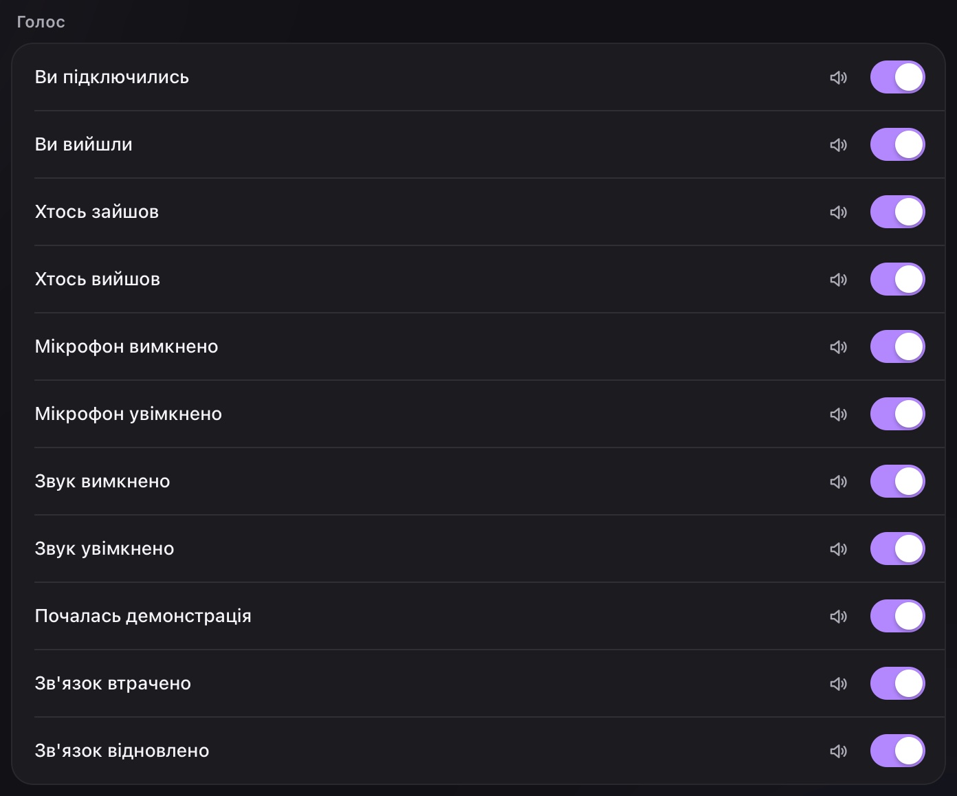Turn off 'Зв'язок відновлено' toggle
Screen dimensions: 957x796
[x=897, y=751]
